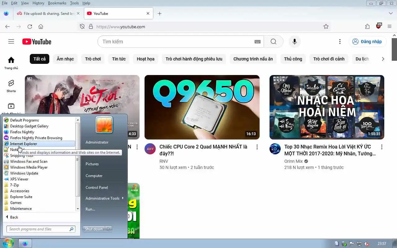This screenshot has height=248, width=397.
Task: Search by voice with the microphone icon
Action: (x=295, y=42)
